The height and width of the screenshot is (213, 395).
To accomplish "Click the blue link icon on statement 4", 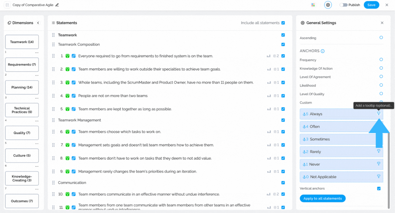I will pyautogui.click(x=74, y=96).
